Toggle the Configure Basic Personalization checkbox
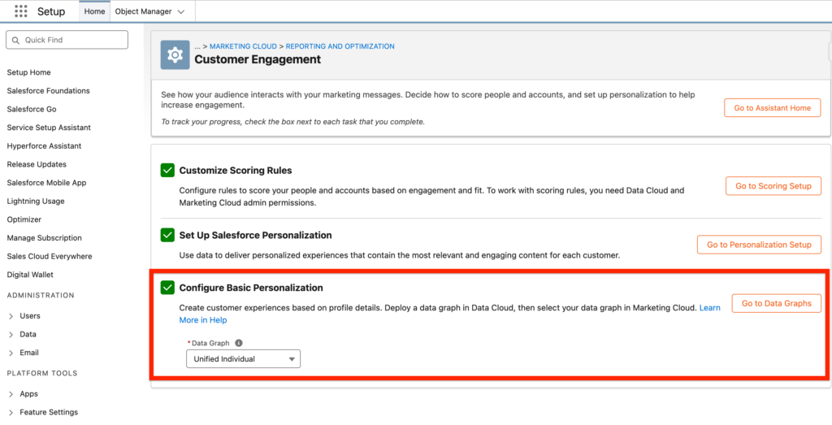The height and width of the screenshot is (425, 832). 167,288
